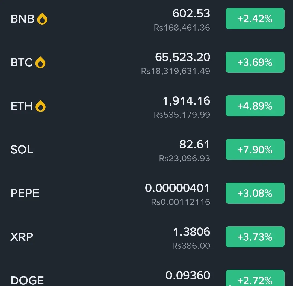Select the +3.69% change badge for BTC
293x286 pixels.
pyautogui.click(x=255, y=62)
